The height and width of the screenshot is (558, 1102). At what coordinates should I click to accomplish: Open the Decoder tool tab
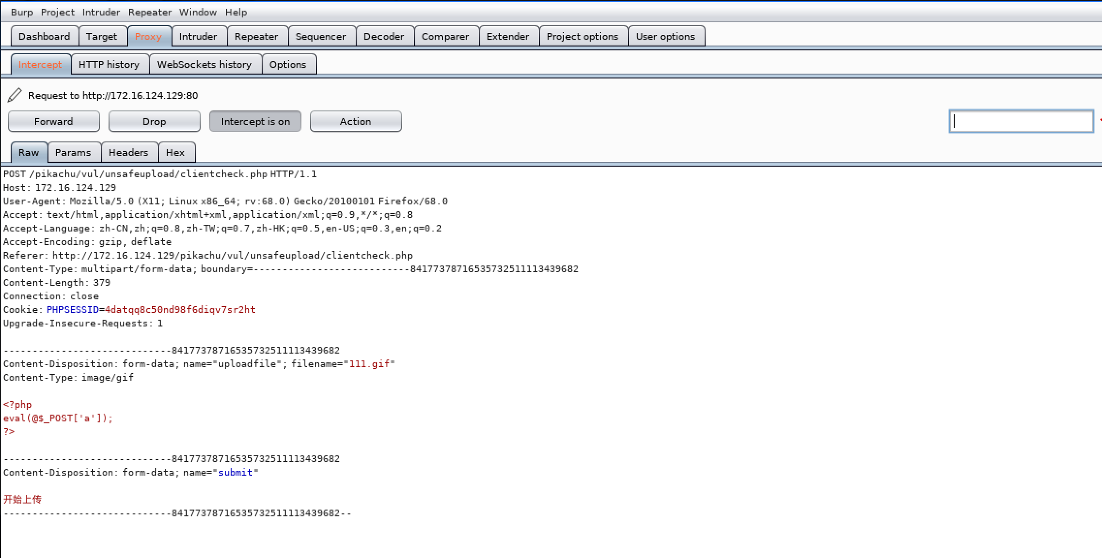(384, 36)
